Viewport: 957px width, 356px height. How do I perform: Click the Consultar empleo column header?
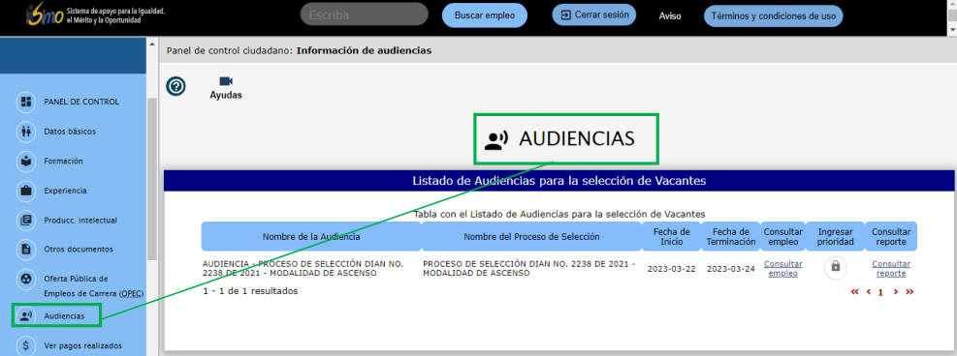tap(783, 236)
